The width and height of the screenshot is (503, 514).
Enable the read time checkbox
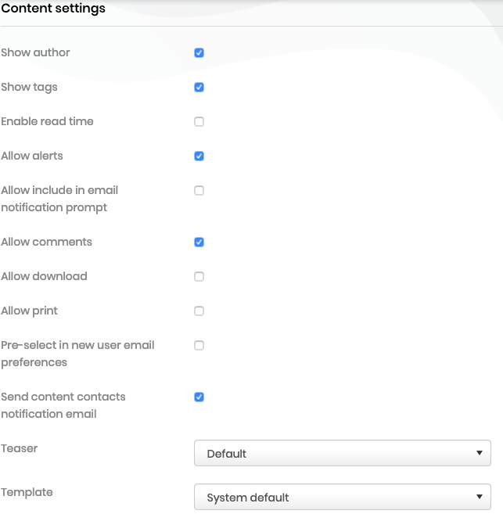(x=199, y=122)
